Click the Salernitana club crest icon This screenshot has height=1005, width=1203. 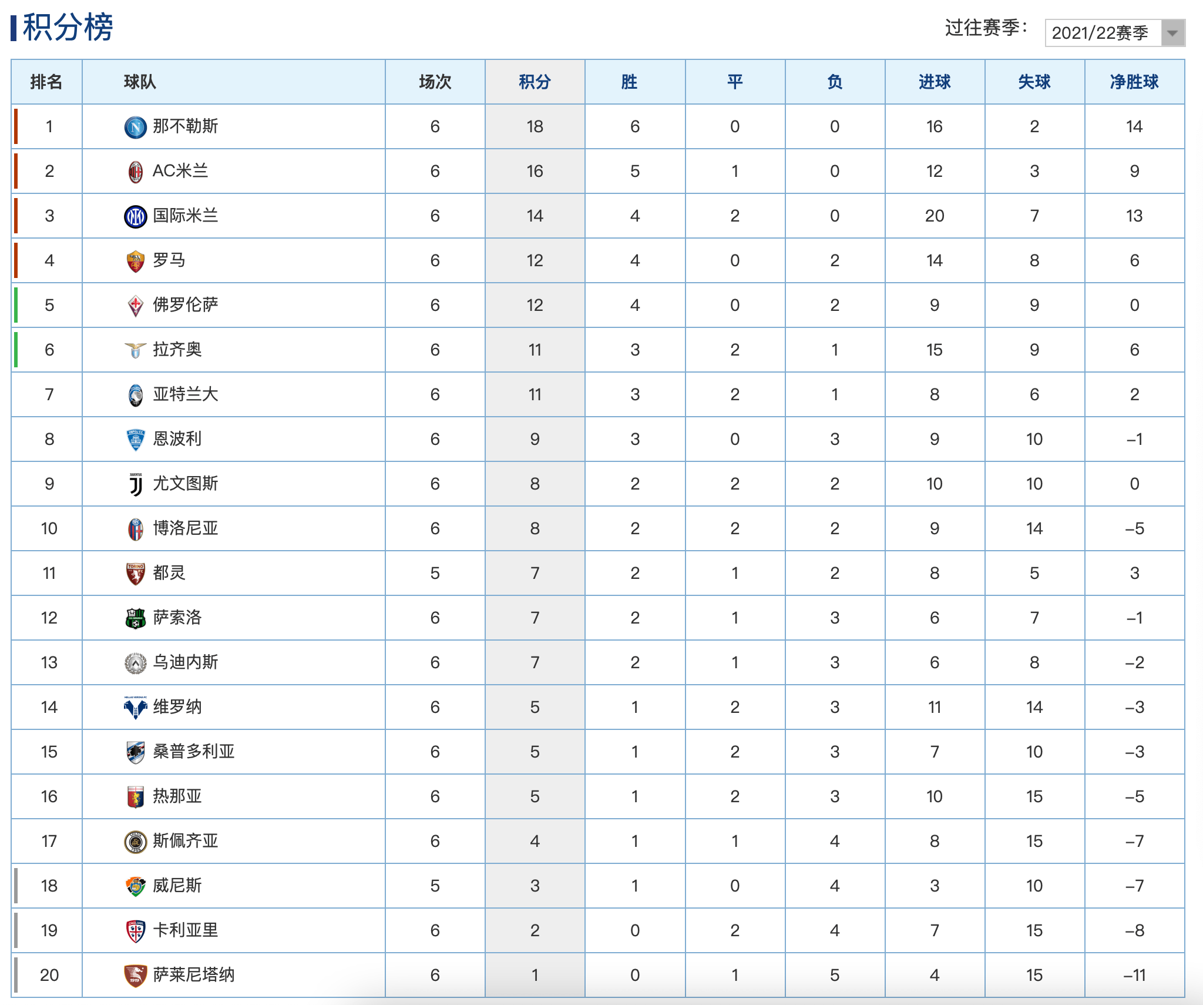point(136,976)
